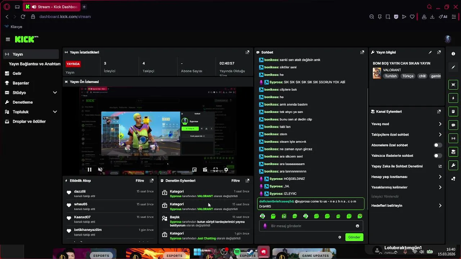Open Yasaklanmış kelimeler options chevron

(x=440, y=187)
